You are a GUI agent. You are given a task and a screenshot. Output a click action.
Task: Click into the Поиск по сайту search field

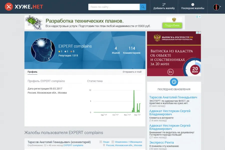[114, 7]
